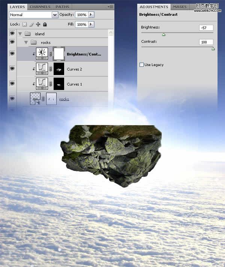
Task: Click mask link icon on Curves 1 layer
Action: point(51,84)
